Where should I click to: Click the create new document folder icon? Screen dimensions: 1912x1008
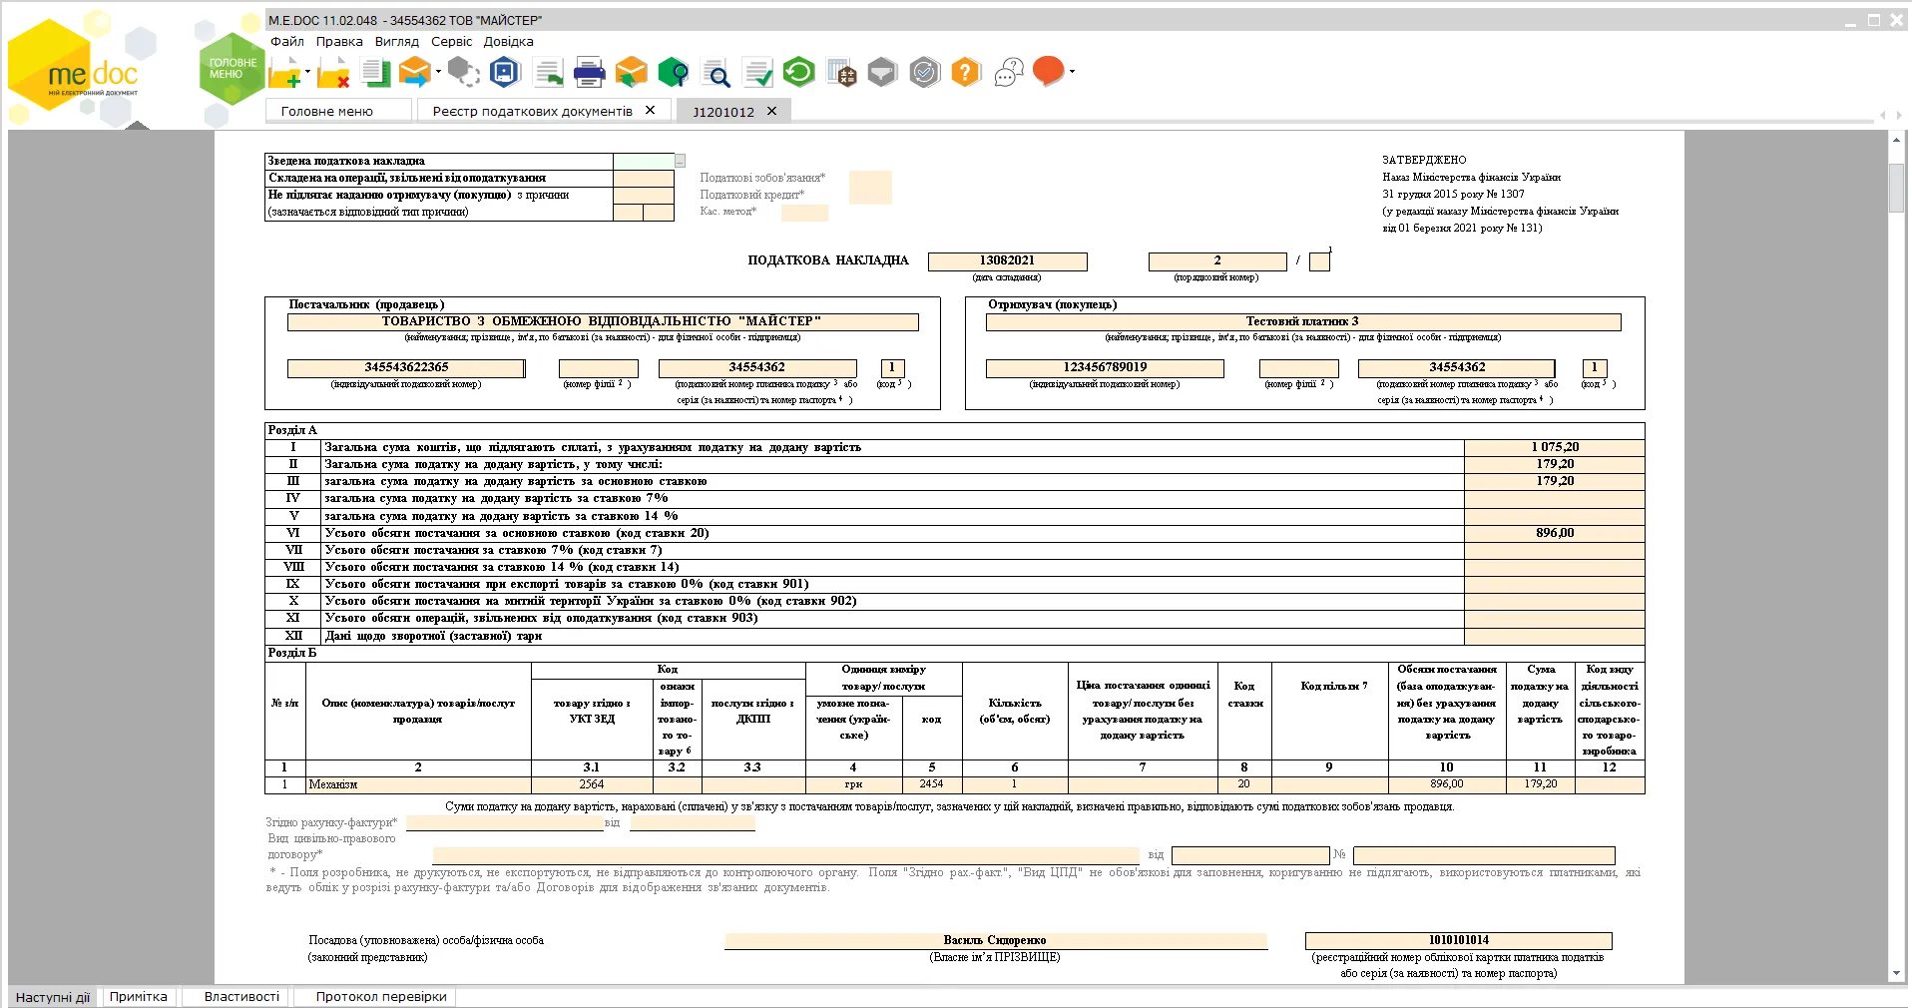(285, 72)
